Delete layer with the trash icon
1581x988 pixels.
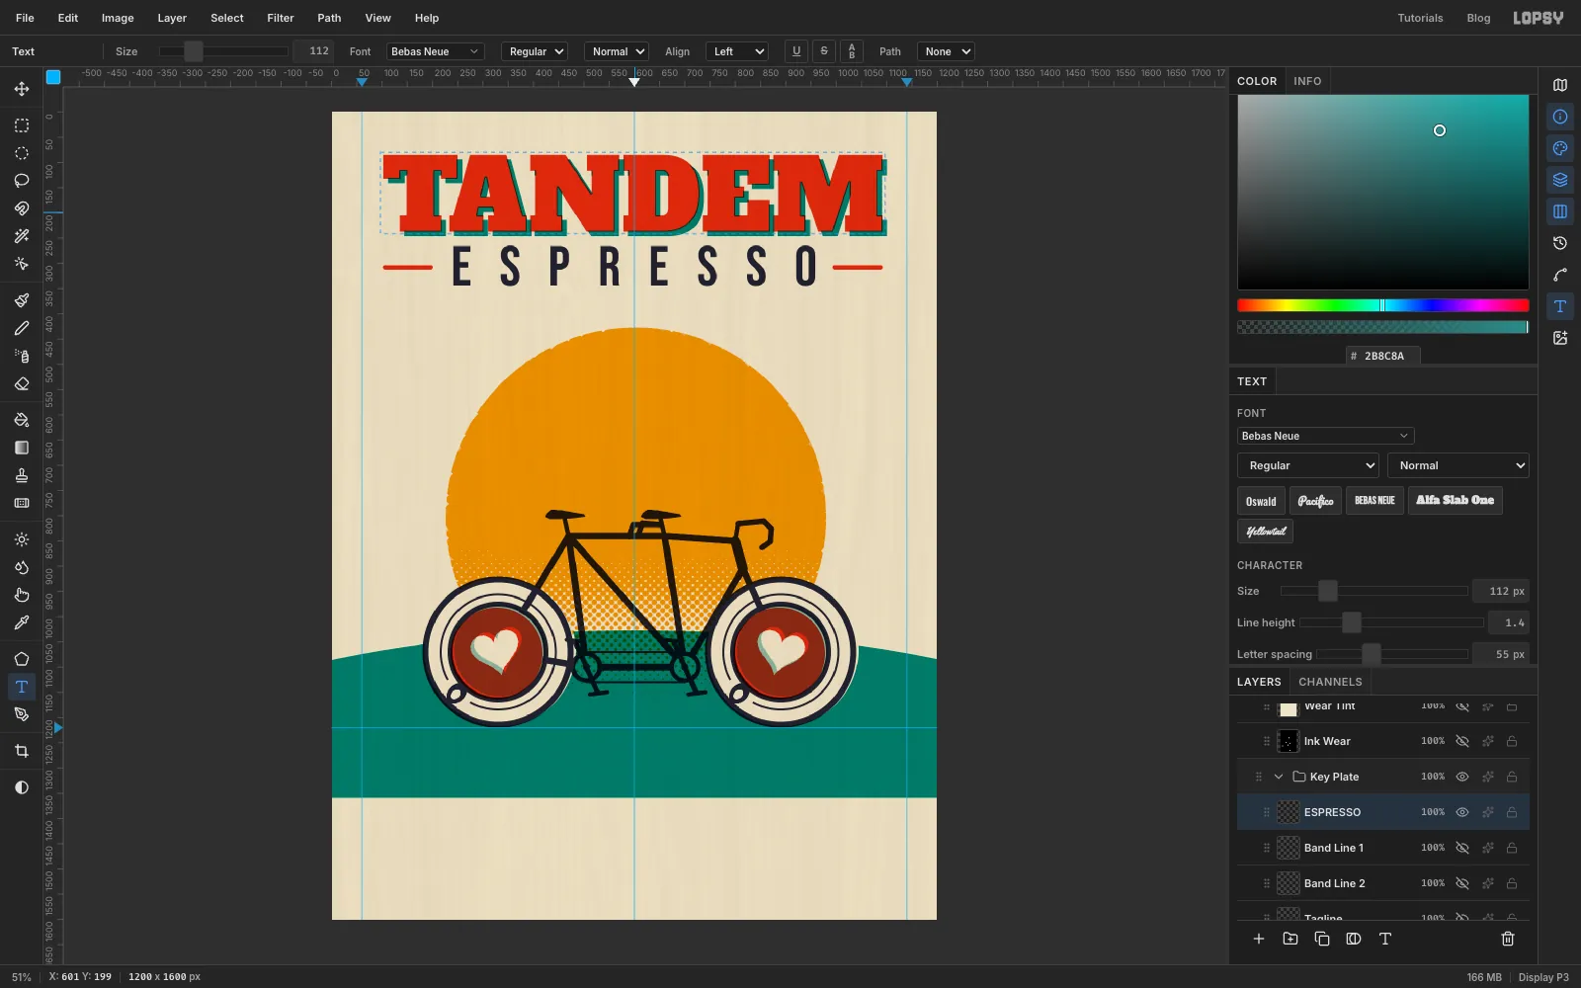click(x=1508, y=939)
